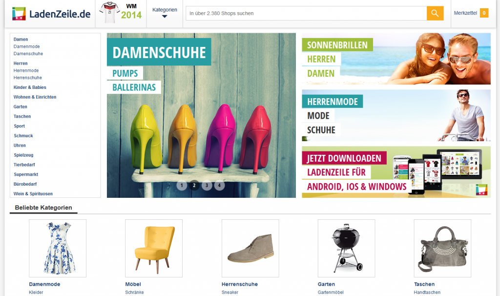The height and width of the screenshot is (296, 500).
Task: Click JETZT DOWNLOADEN app banner
Action: click(344, 158)
